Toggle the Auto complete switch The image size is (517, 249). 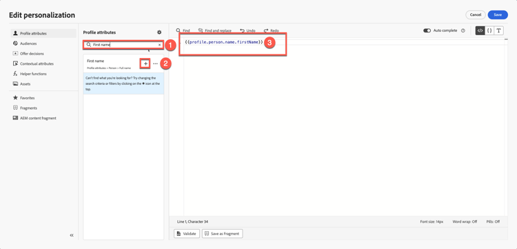(x=427, y=30)
